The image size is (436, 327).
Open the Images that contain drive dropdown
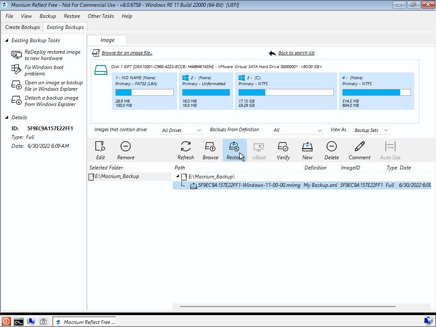(x=181, y=130)
